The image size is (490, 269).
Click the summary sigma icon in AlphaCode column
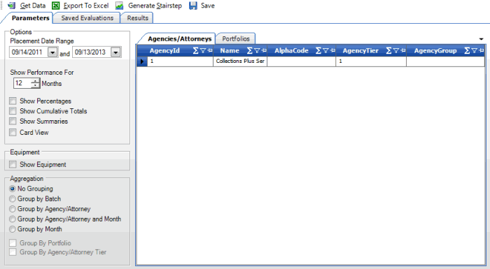(318, 50)
